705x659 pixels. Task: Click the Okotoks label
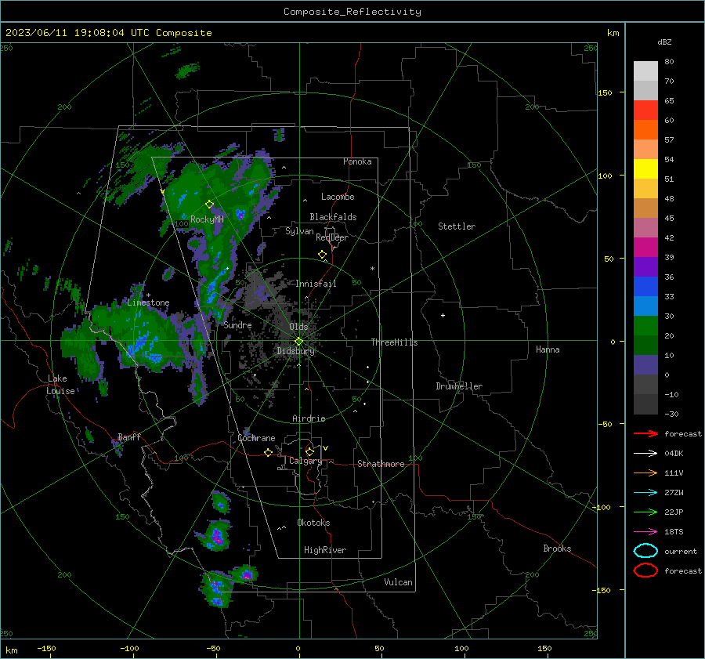[313, 523]
